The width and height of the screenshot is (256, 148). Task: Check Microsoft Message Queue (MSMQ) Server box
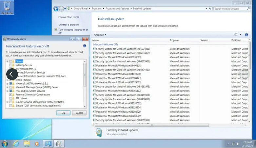click(10, 87)
